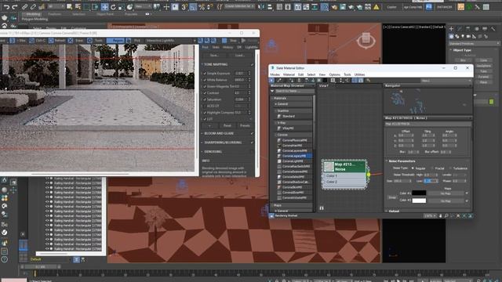Toggle the Percent Snap icon

tap(202, 7)
